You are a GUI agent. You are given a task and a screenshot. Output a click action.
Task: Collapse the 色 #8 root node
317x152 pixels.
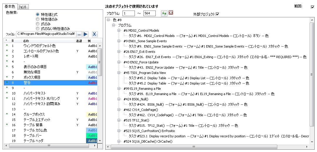point(108,20)
